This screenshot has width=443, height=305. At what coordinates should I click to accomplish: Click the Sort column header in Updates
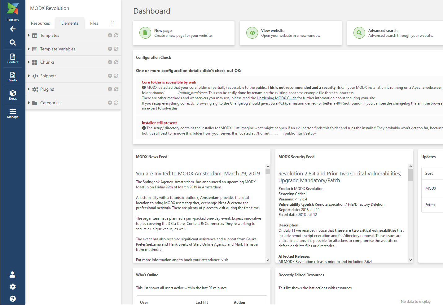coord(429,174)
